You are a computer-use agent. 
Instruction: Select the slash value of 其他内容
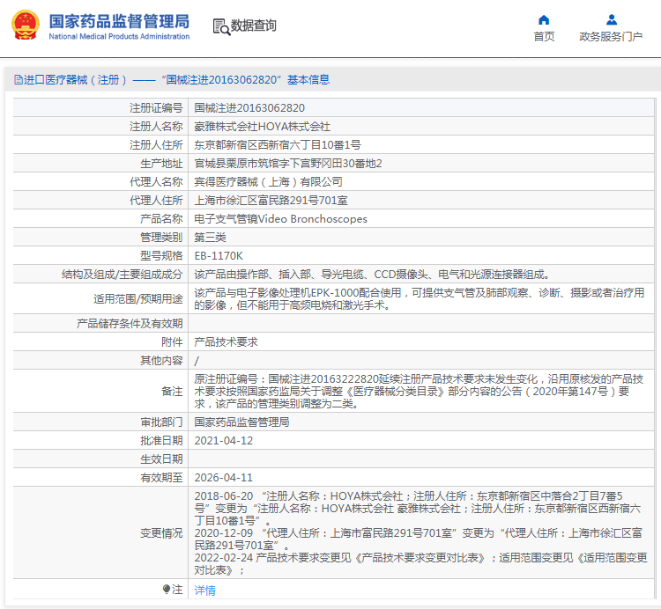[x=197, y=361]
